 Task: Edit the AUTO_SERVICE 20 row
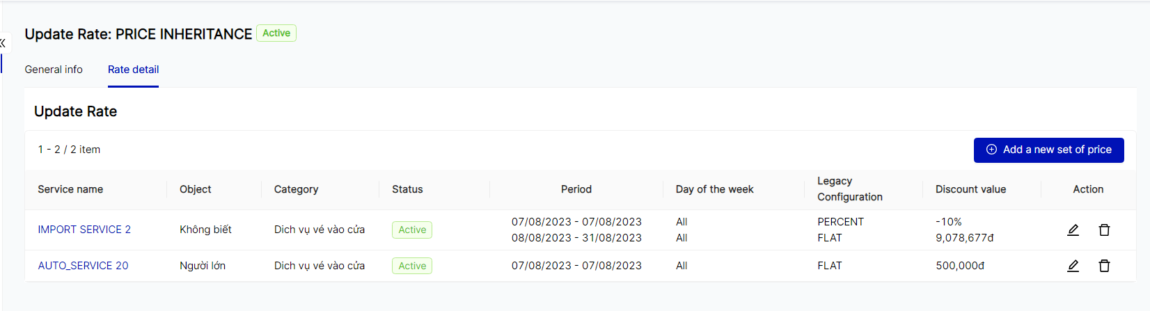point(1073,266)
